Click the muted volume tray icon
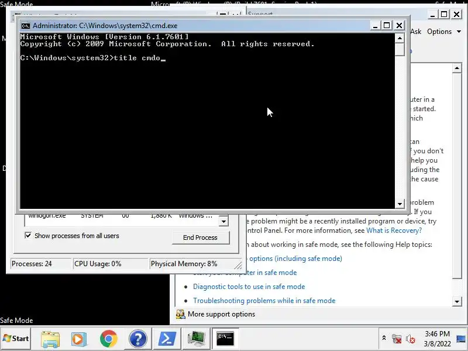The height and width of the screenshot is (351, 468). click(x=411, y=339)
